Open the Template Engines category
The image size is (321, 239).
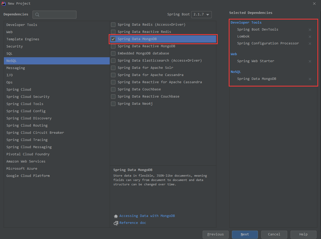pyautogui.click(x=57, y=39)
